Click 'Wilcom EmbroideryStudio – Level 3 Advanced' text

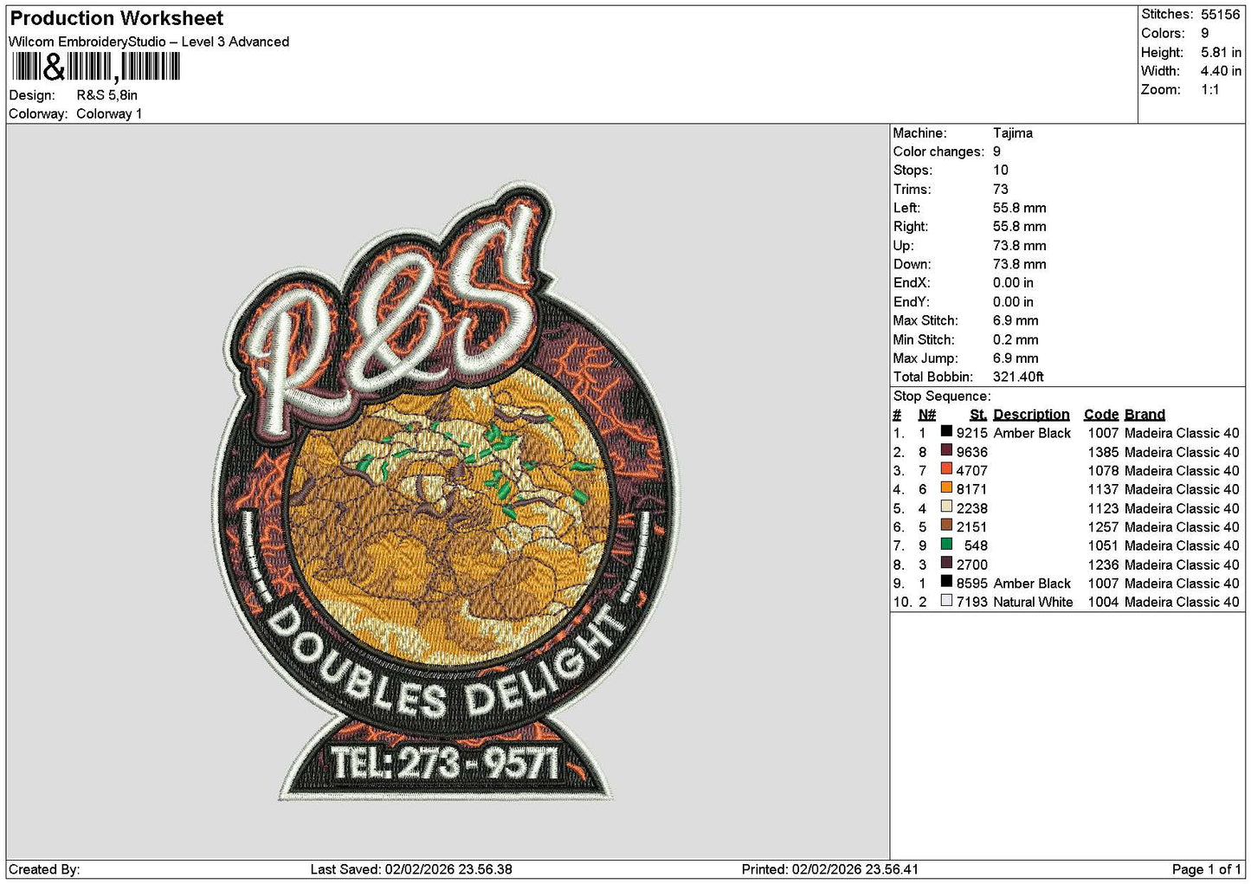tap(149, 42)
